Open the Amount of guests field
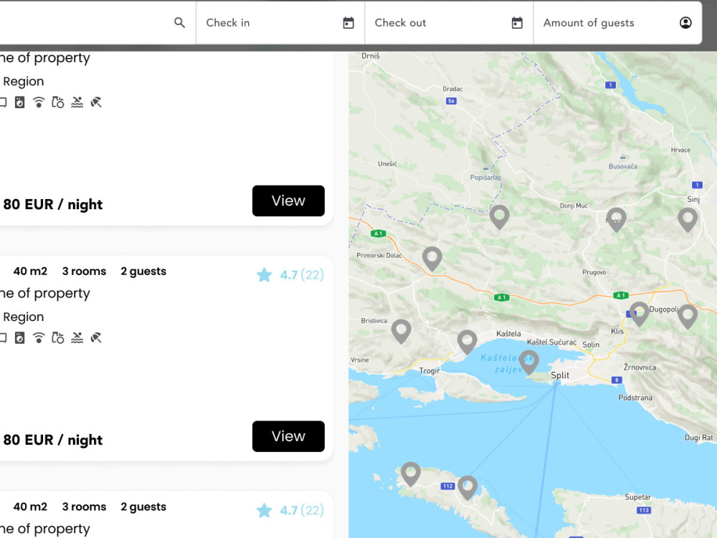 (x=618, y=23)
